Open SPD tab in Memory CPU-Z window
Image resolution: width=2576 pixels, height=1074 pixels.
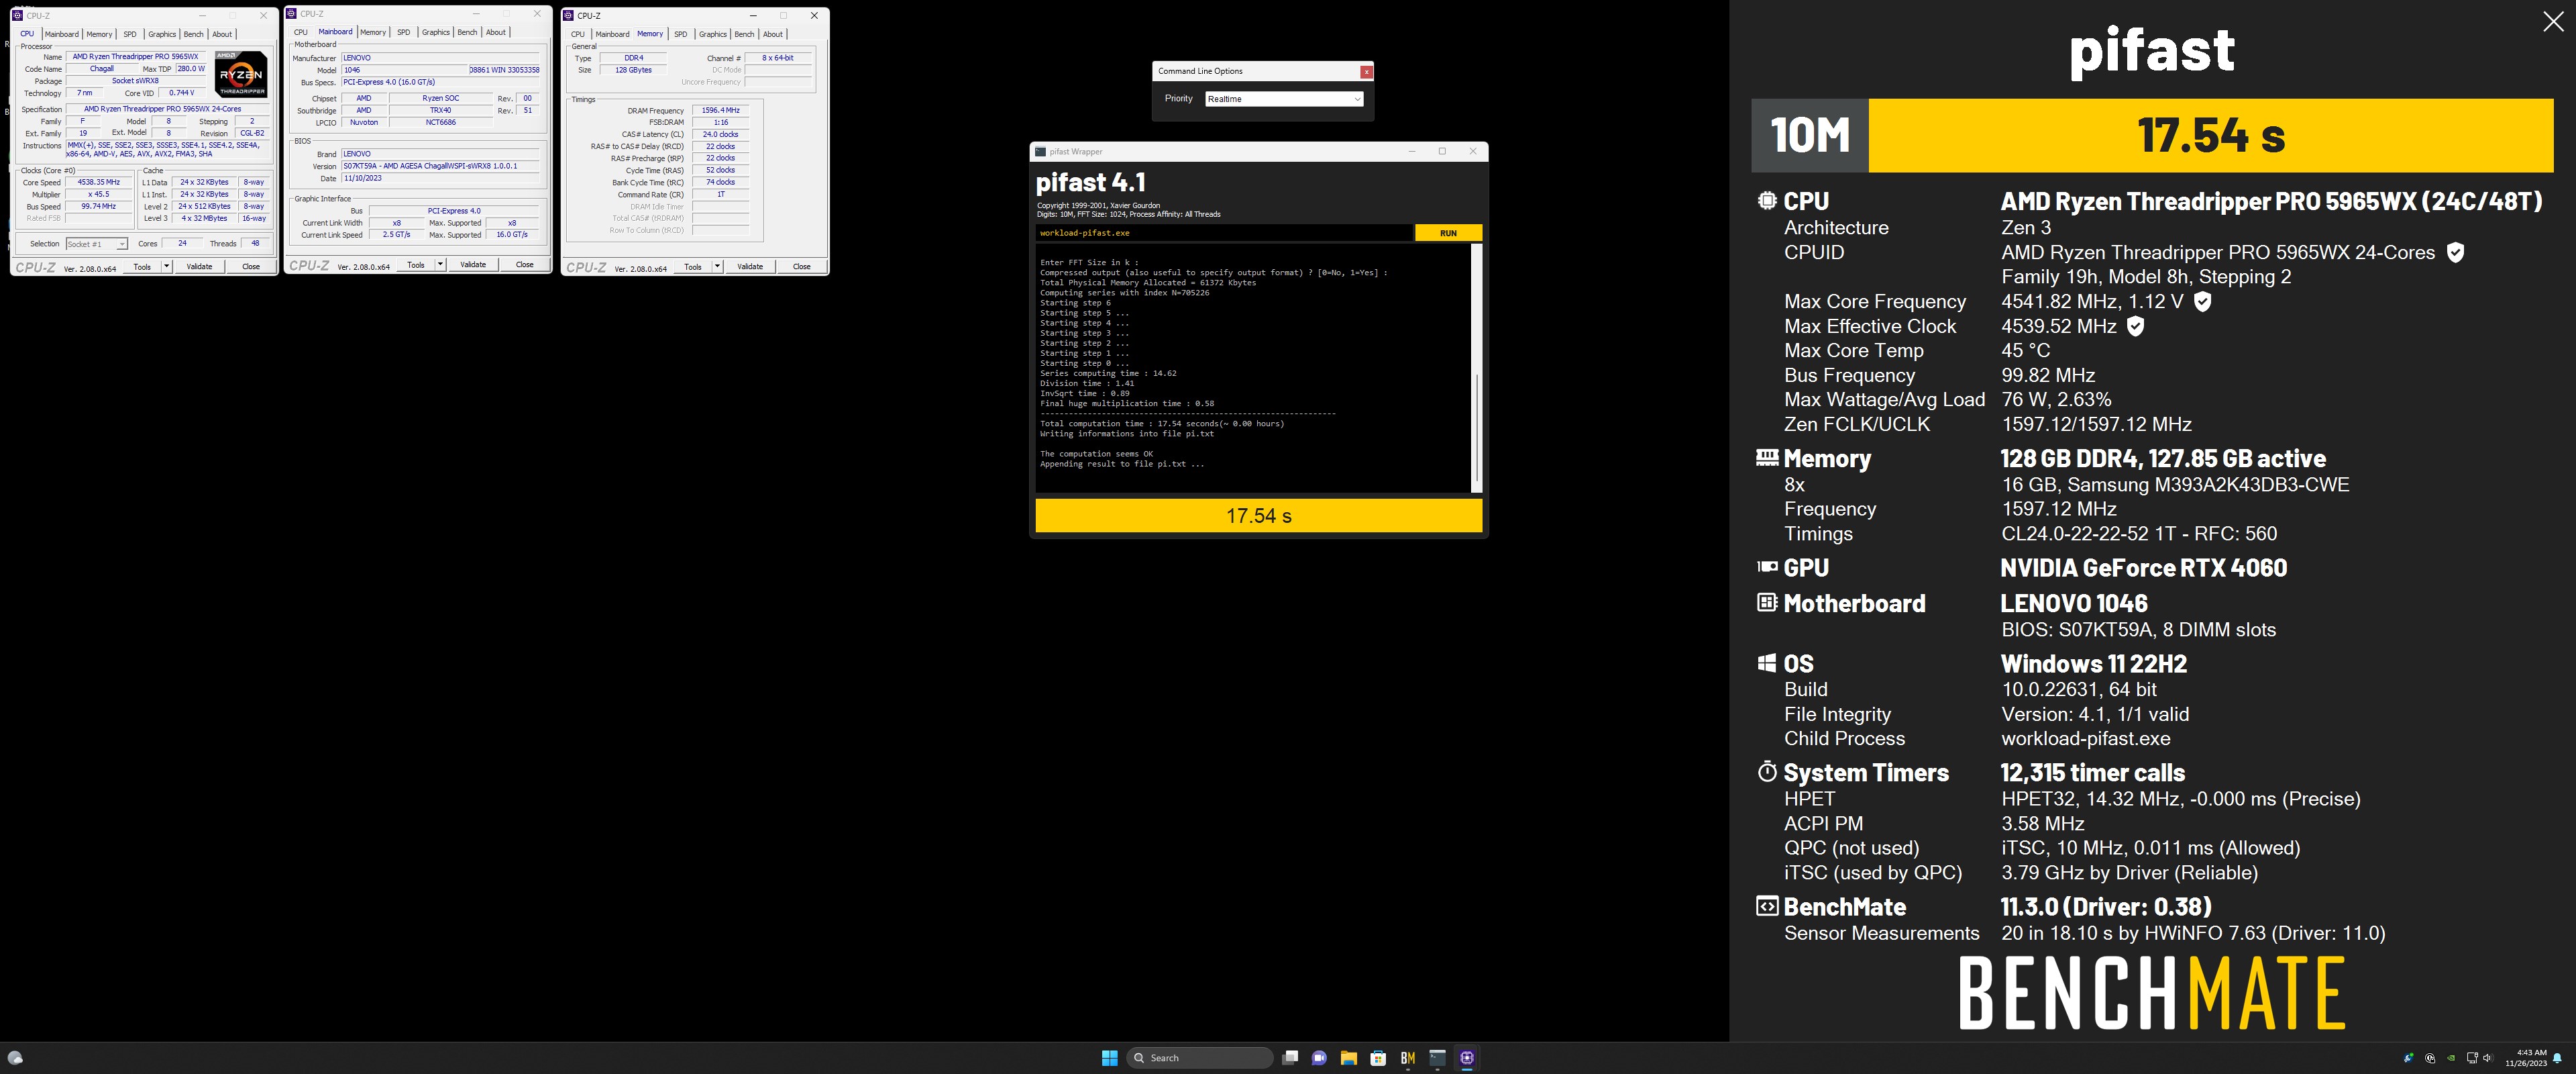[681, 34]
